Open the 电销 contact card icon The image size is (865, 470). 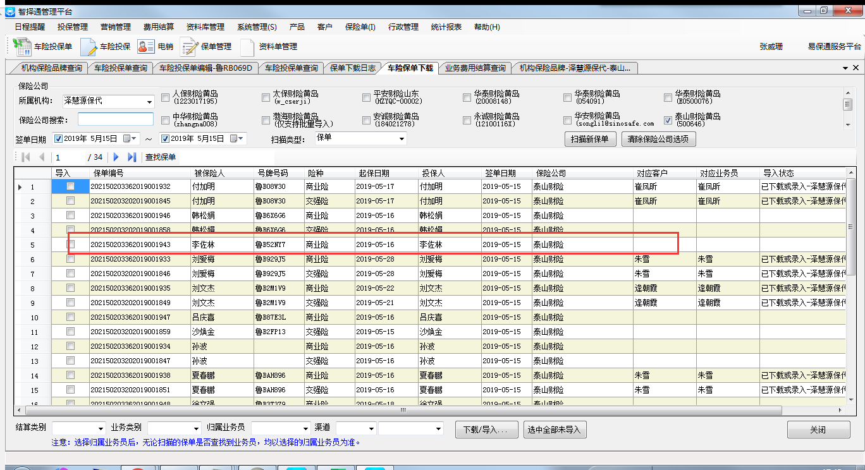146,47
